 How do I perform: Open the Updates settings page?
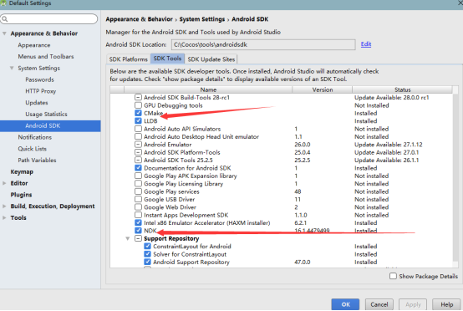[37, 103]
